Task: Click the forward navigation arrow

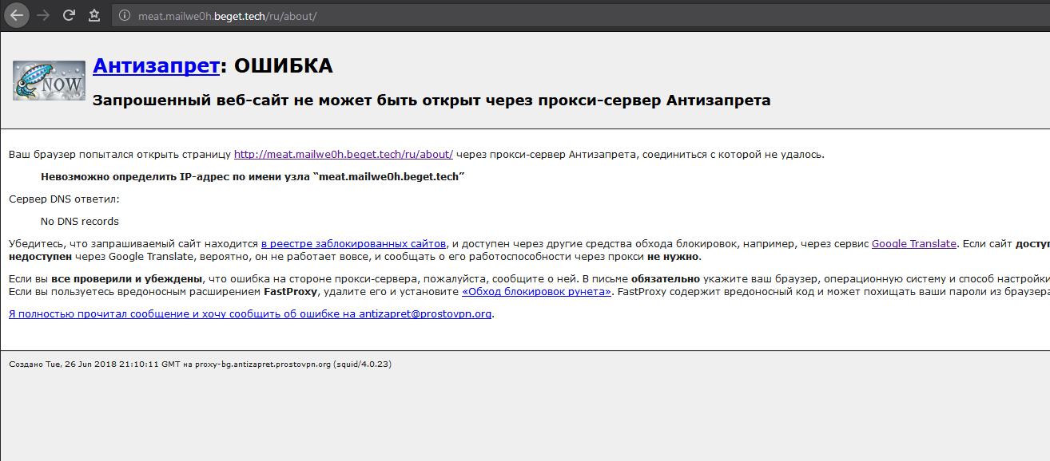Action: 43,15
